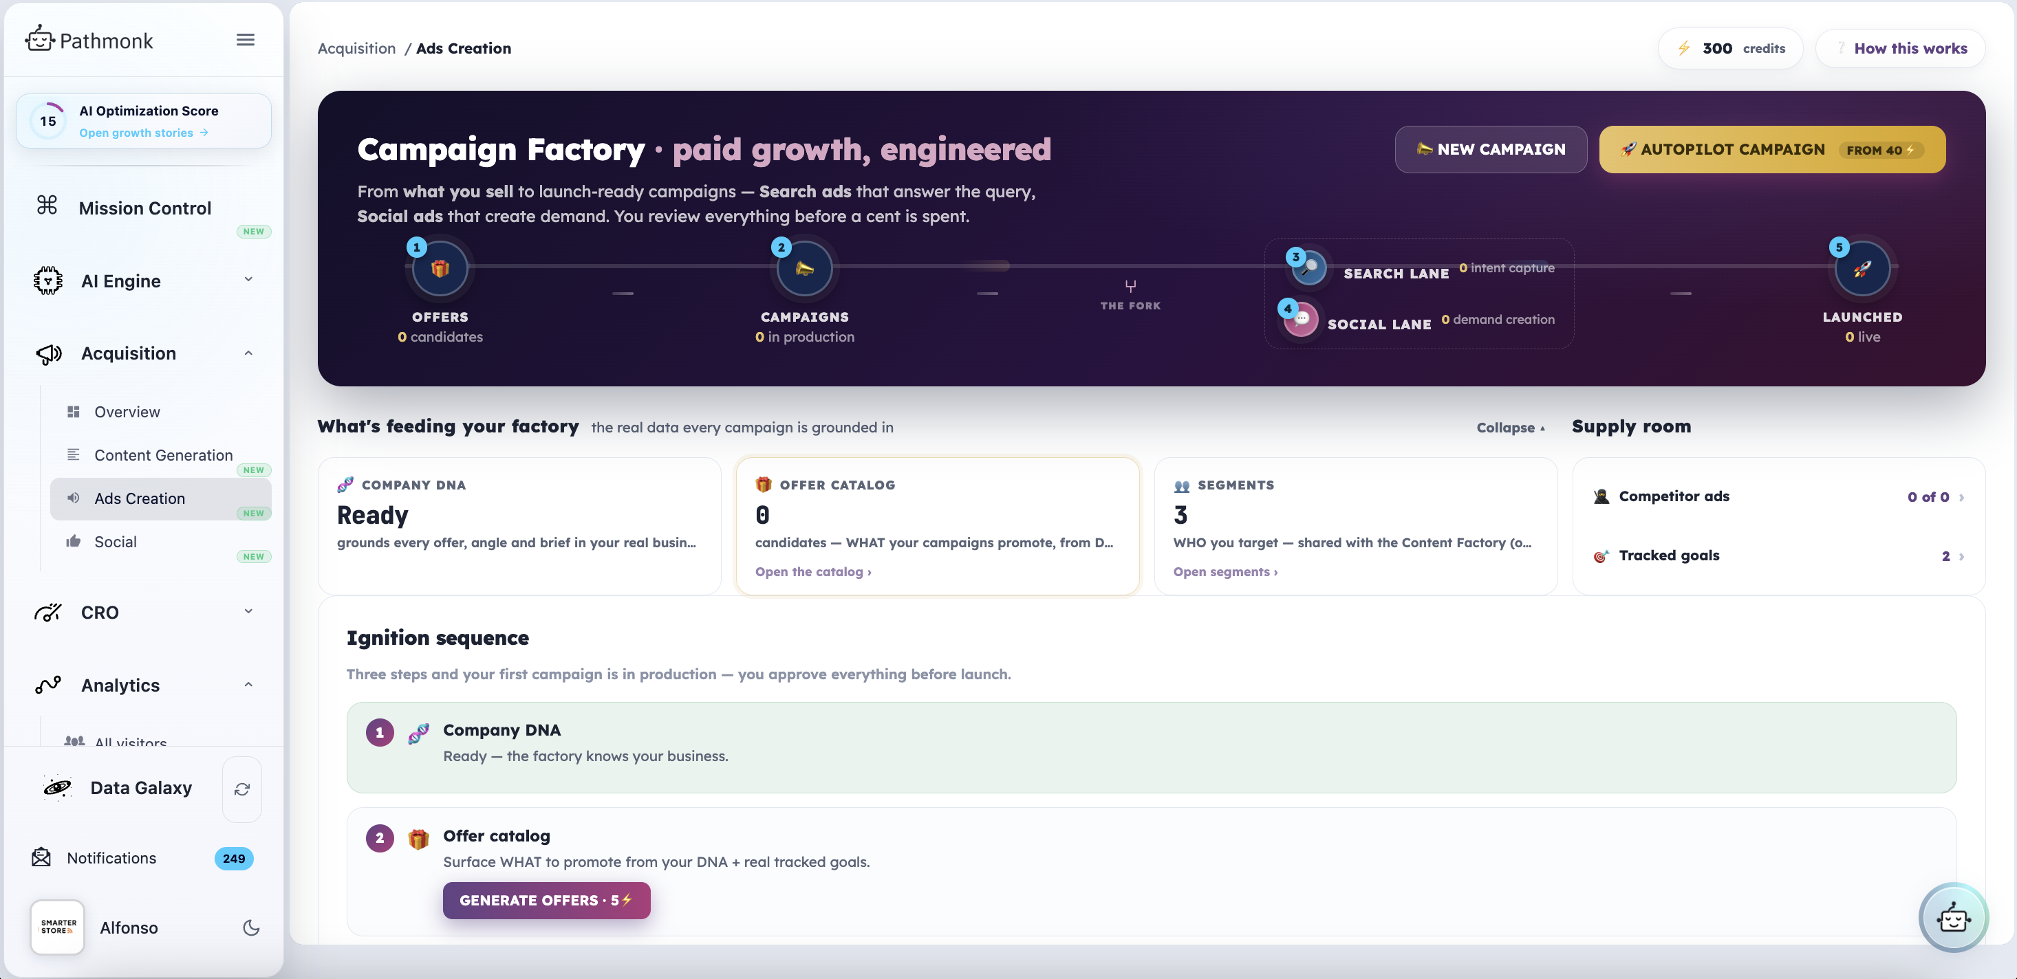The height and width of the screenshot is (979, 2017).
Task: Expand Competitor ads row chevron
Action: (1961, 497)
